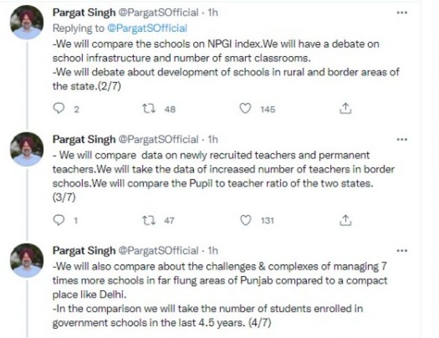Click @PargatSOfficial in the 'Replying to' line
Image resolution: width=439 pixels, height=338 pixels.
[148, 27]
